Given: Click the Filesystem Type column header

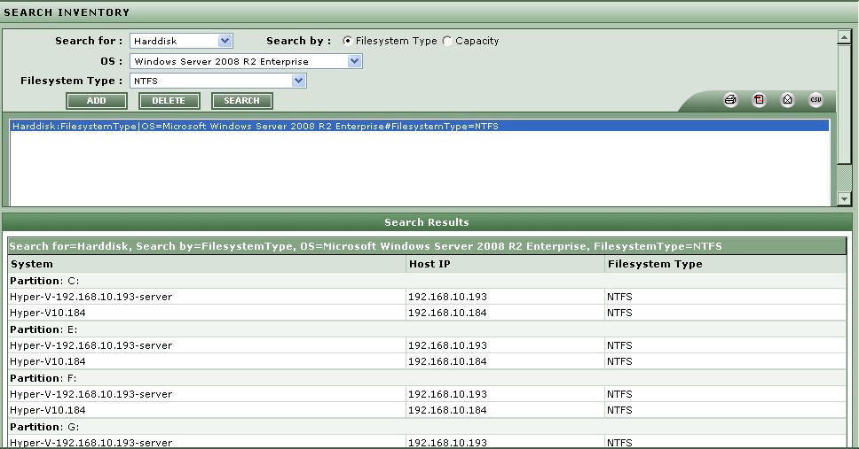Looking at the screenshot, I should (x=725, y=264).
